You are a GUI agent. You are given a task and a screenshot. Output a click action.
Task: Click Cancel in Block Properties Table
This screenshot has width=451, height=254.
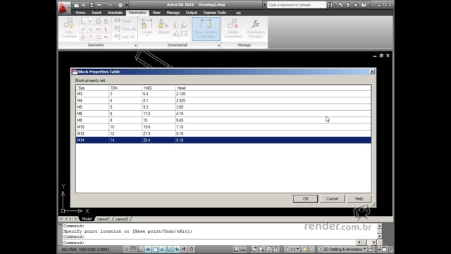(x=332, y=199)
